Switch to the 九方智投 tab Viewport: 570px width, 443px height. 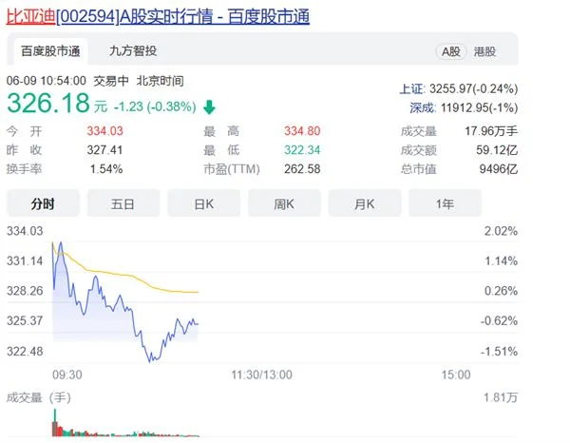click(133, 51)
